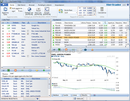Viewport: 130px width, 101px height.
Task: Click the green plus add-title icon
Action: tap(44, 70)
